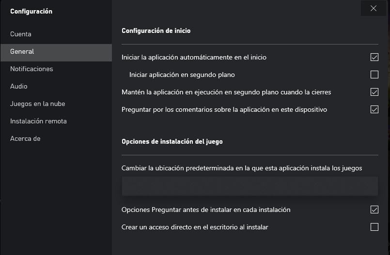
Task: Go to Notificaciones settings
Action: tap(31, 69)
